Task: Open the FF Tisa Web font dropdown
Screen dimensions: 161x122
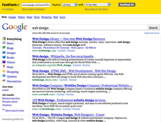Action: pyautogui.click(x=97, y=5)
